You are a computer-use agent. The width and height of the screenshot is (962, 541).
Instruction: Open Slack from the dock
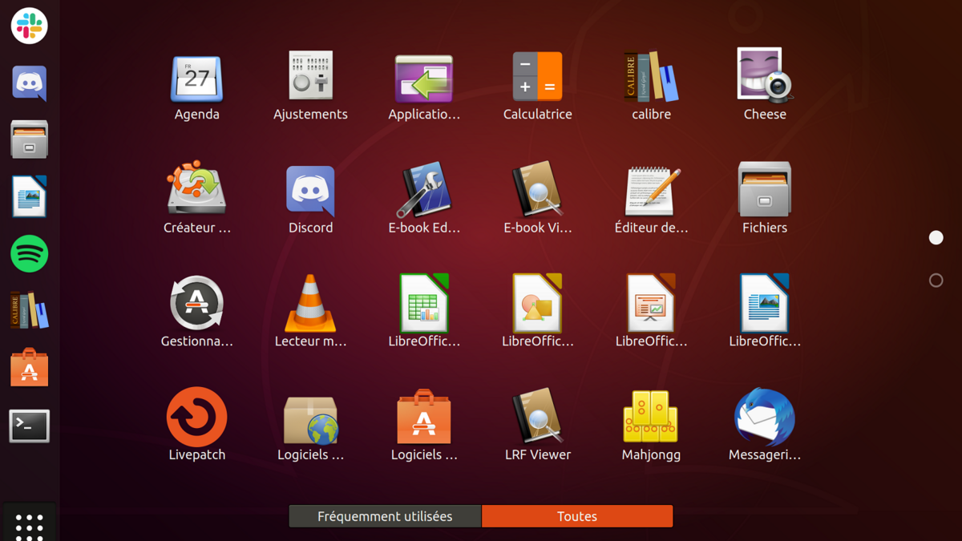pyautogui.click(x=30, y=26)
